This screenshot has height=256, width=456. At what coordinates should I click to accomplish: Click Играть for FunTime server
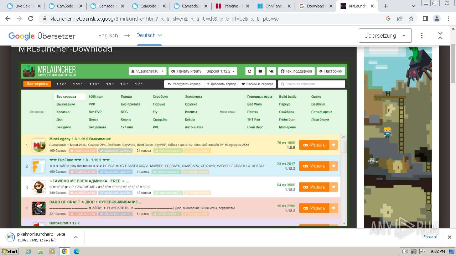314,166
